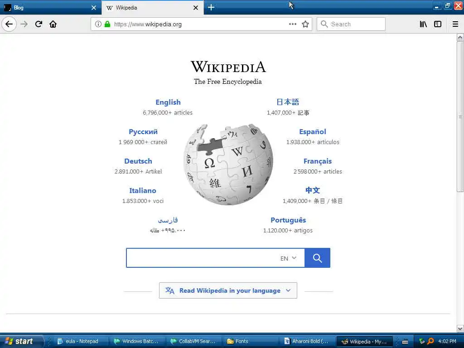
Task: Click the scrollbar down arrow
Action: pos(460,329)
